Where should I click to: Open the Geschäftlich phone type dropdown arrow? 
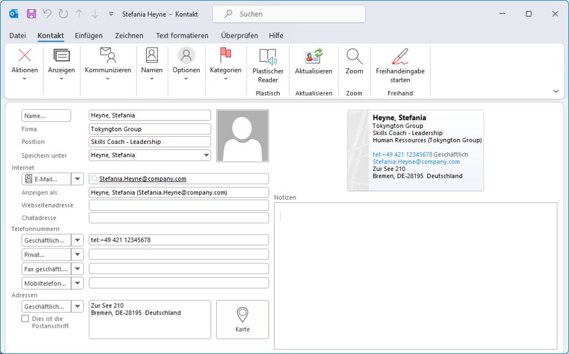tap(77, 241)
